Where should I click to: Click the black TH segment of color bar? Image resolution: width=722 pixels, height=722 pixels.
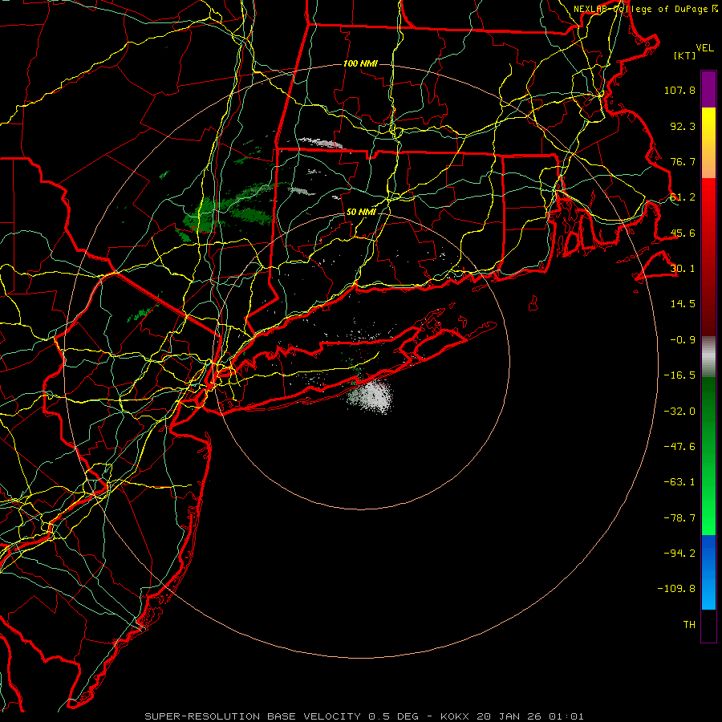click(708, 626)
